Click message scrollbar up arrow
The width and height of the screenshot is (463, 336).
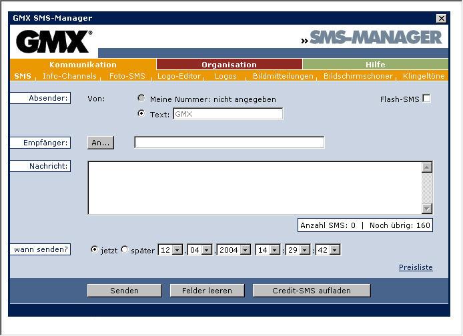(427, 167)
